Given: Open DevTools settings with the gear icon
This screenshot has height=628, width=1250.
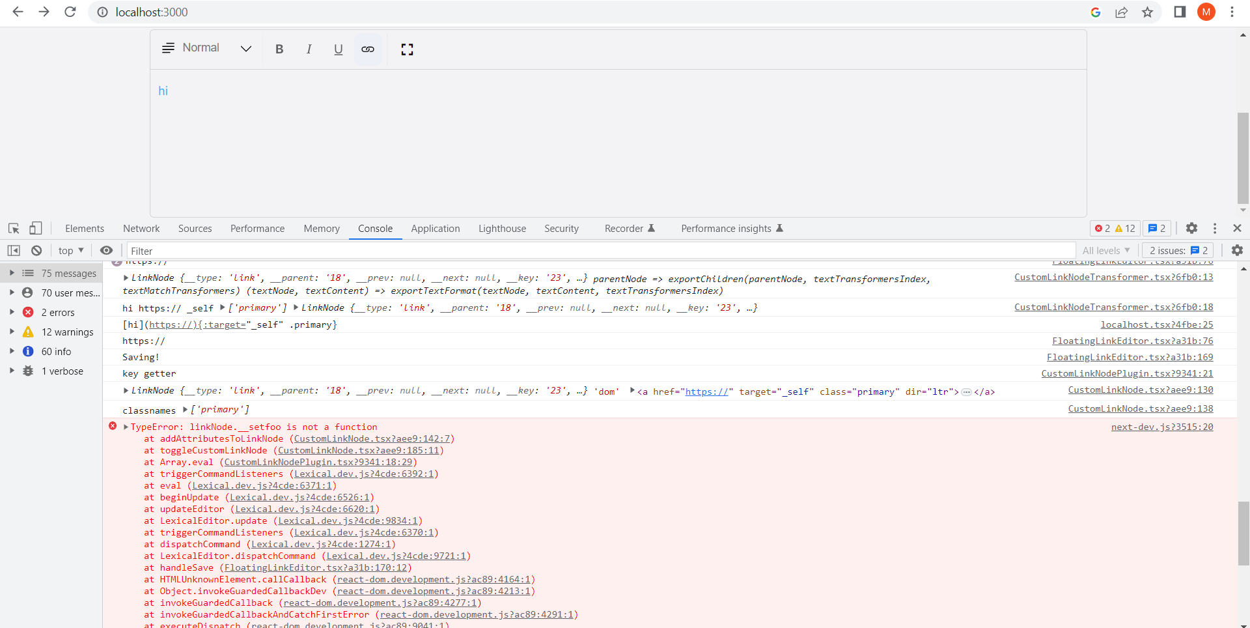Looking at the screenshot, I should point(1193,228).
